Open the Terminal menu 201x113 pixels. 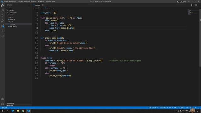coord(48,2)
